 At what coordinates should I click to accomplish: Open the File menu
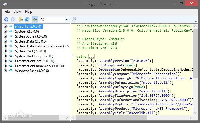(7, 12)
